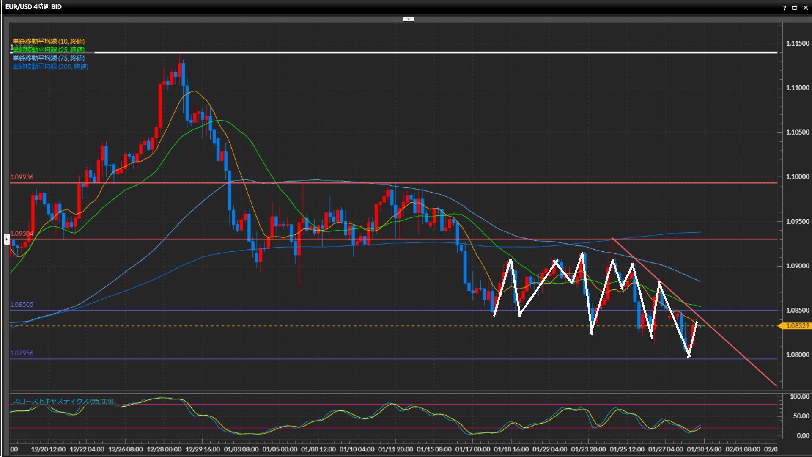Select the 75-period moving average label
Image resolution: width=812 pixels, height=457 pixels.
point(48,58)
